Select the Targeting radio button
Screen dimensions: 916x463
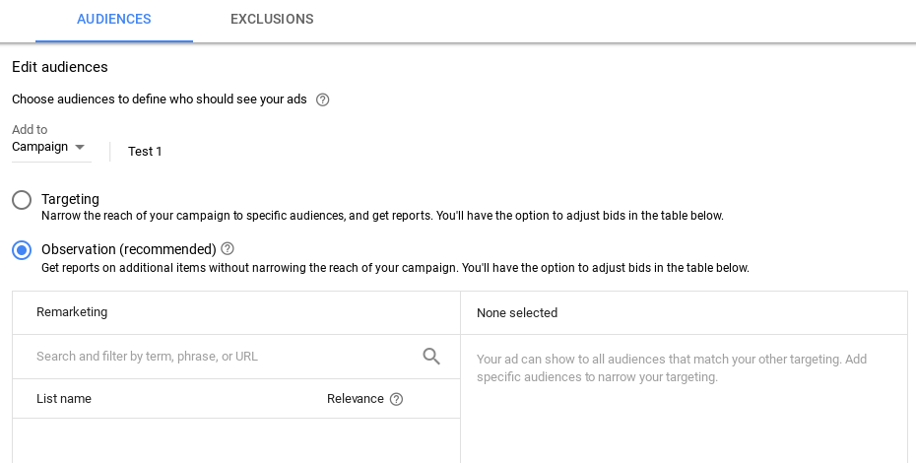point(22,200)
